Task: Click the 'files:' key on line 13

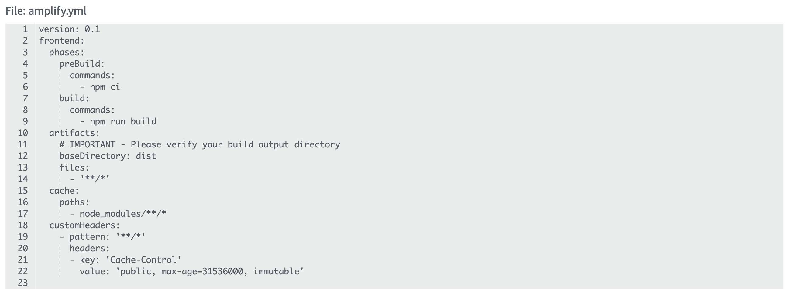Action: [x=74, y=168]
